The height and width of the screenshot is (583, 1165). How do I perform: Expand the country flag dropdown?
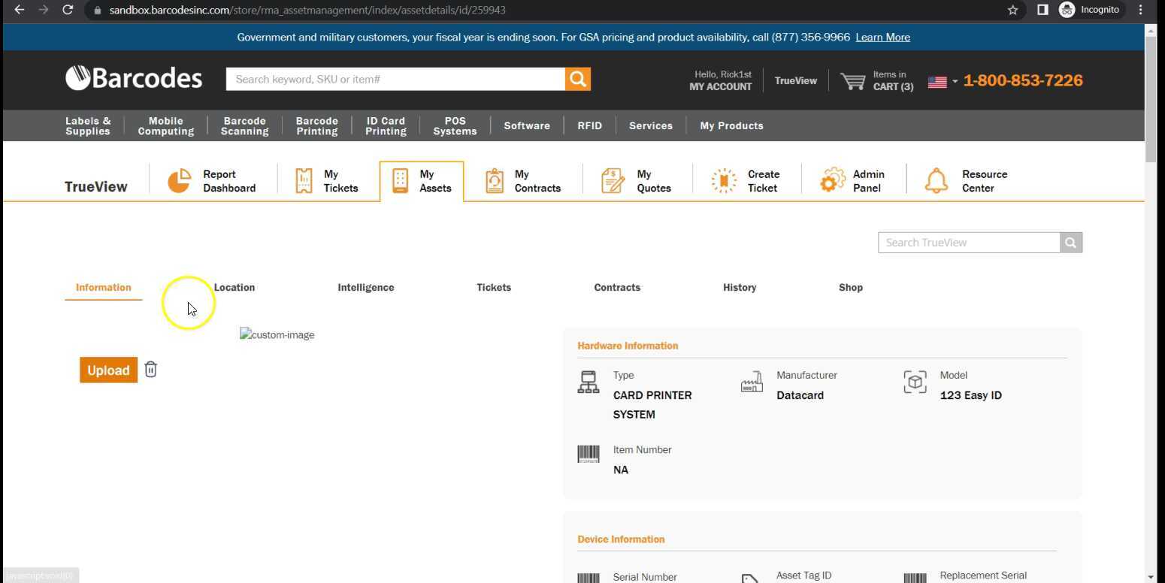[x=943, y=81]
